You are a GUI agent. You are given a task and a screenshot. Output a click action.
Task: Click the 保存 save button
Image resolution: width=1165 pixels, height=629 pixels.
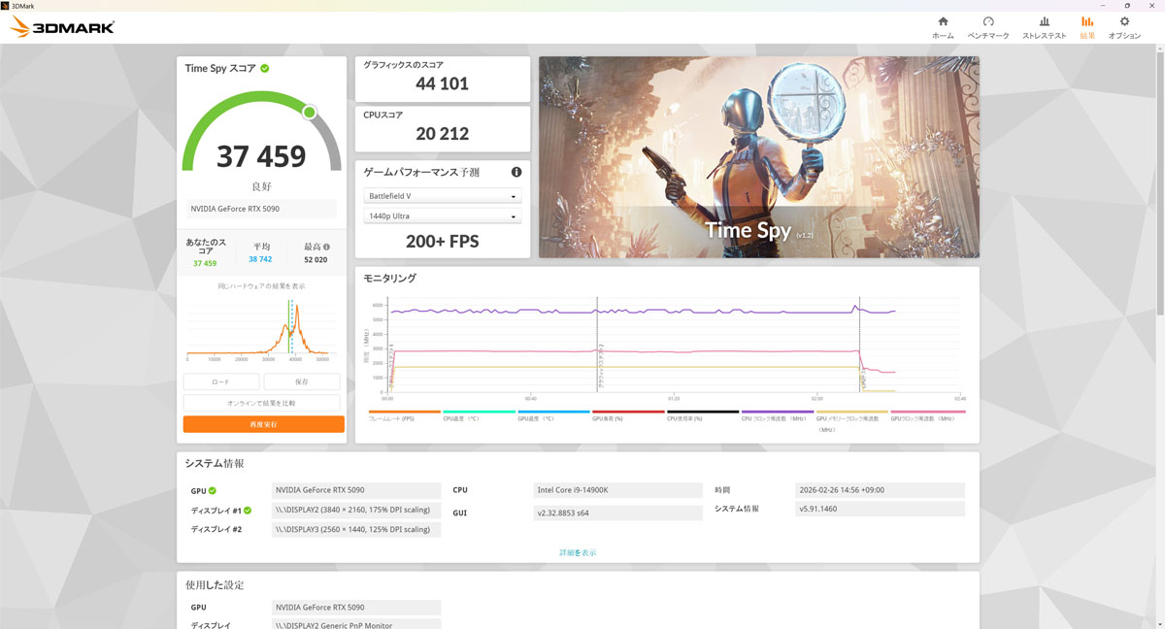[302, 382]
